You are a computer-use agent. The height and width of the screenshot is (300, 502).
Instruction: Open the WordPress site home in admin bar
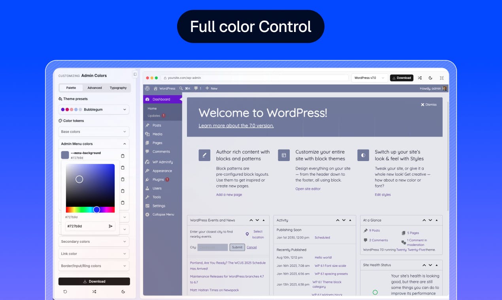click(164, 88)
